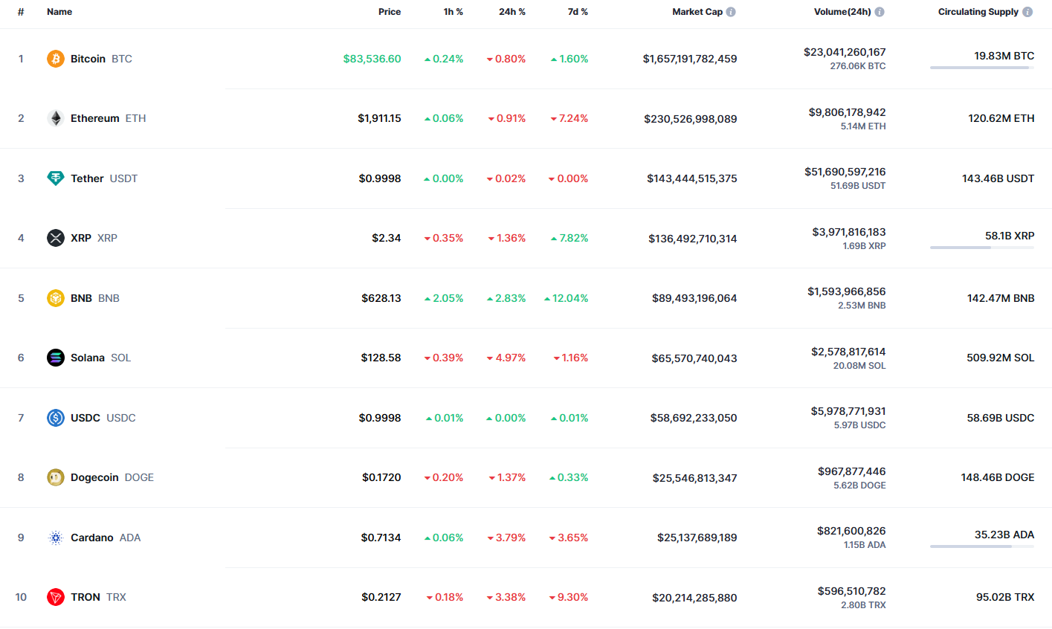The height and width of the screenshot is (629, 1052).
Task: Sort by 1h % column header
Action: (454, 12)
